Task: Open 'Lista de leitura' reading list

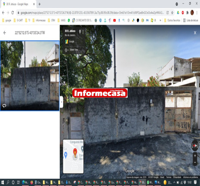Action: coord(191,20)
